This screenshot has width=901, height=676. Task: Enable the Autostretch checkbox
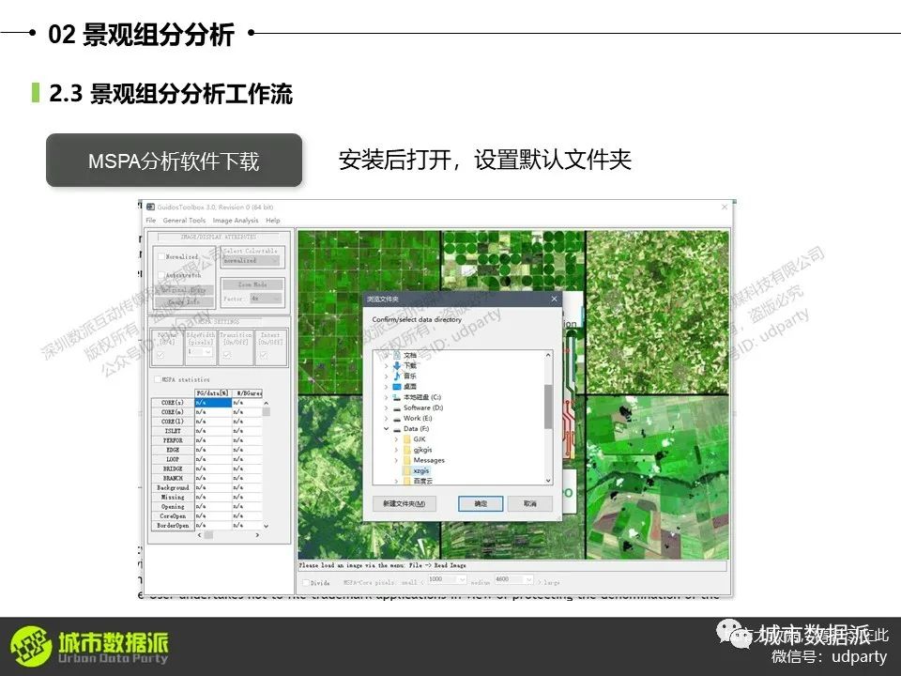(x=160, y=275)
